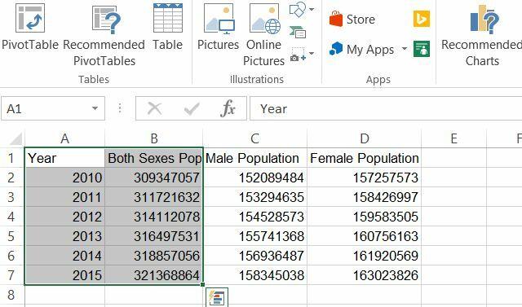The height and width of the screenshot is (307, 522).
Task: Select the Male Population header cell
Action: 254,158
